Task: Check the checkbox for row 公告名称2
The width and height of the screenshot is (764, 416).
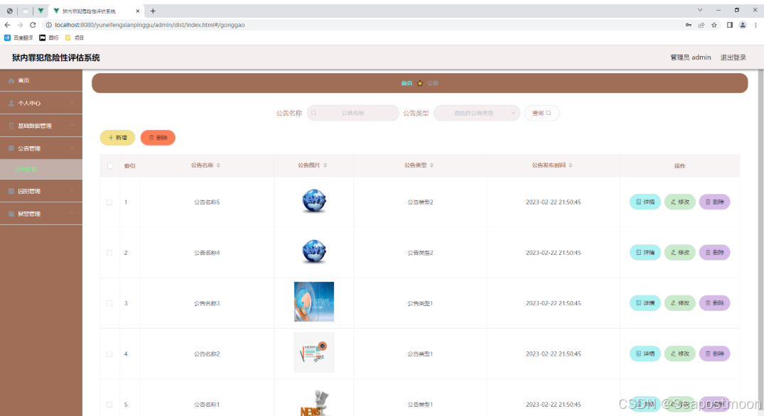Action: tap(109, 353)
